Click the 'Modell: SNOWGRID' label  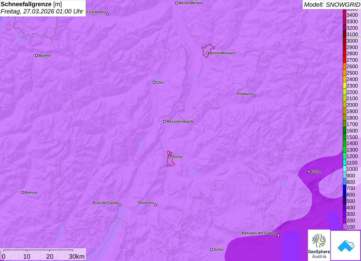point(332,5)
